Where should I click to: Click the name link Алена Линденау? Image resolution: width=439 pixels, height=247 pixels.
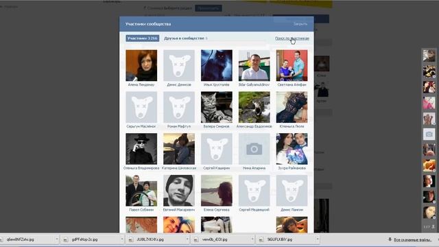141,84
